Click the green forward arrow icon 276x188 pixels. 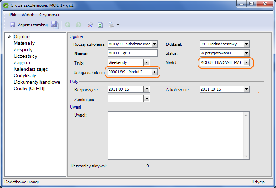79,25
